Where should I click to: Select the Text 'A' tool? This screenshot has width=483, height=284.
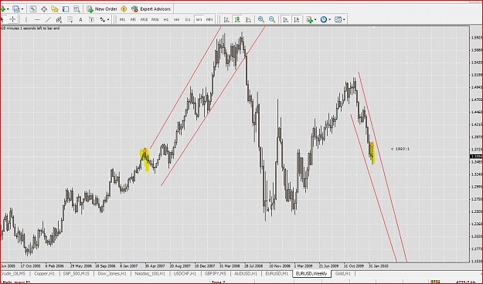pos(80,20)
